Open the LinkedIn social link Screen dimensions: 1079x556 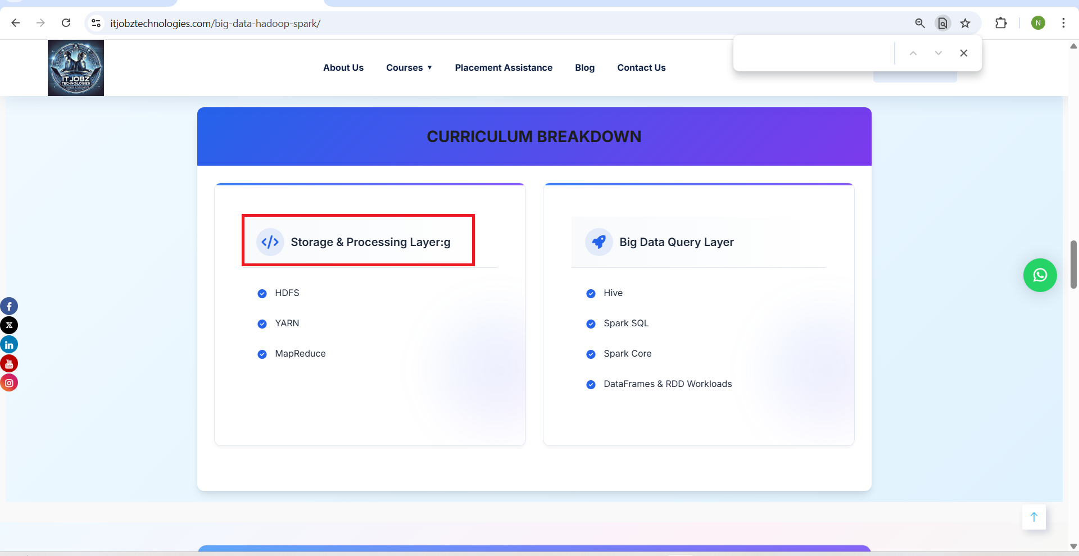[9, 344]
